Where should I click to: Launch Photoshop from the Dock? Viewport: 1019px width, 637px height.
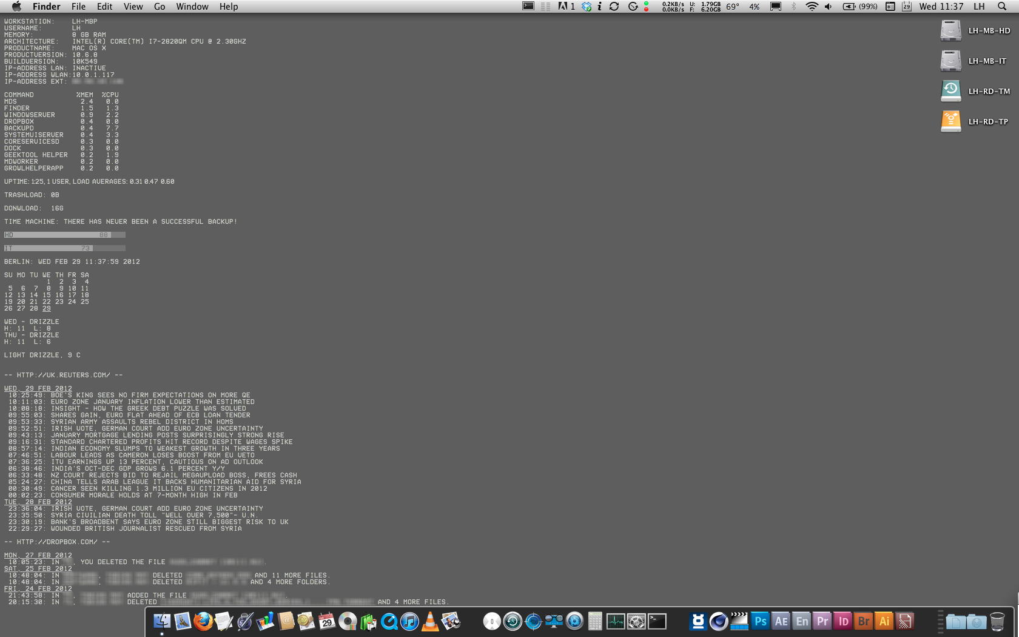(x=760, y=621)
